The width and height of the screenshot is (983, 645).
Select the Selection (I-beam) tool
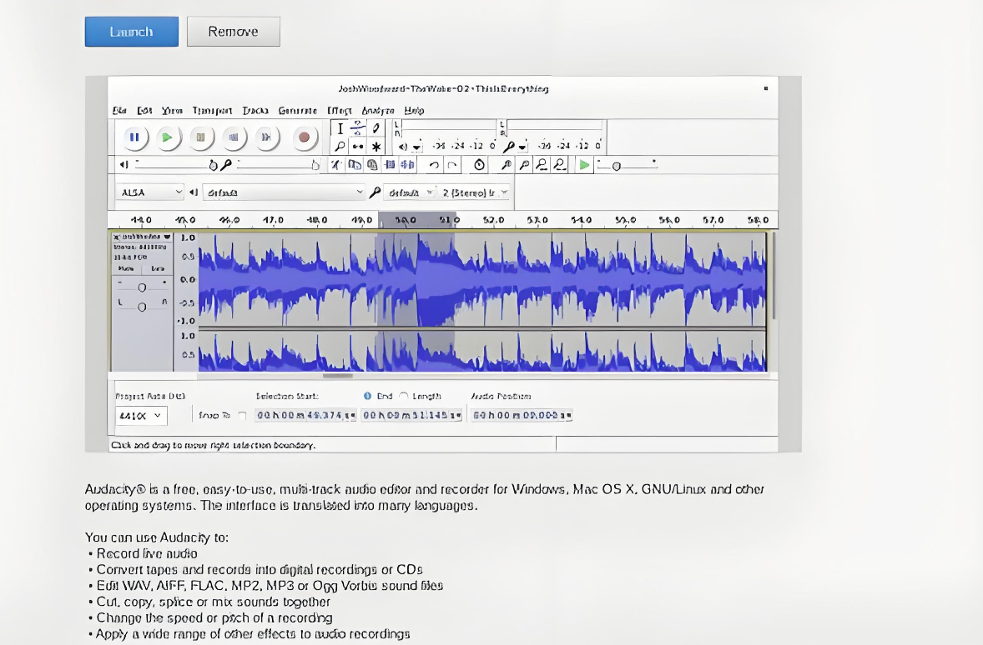click(340, 128)
